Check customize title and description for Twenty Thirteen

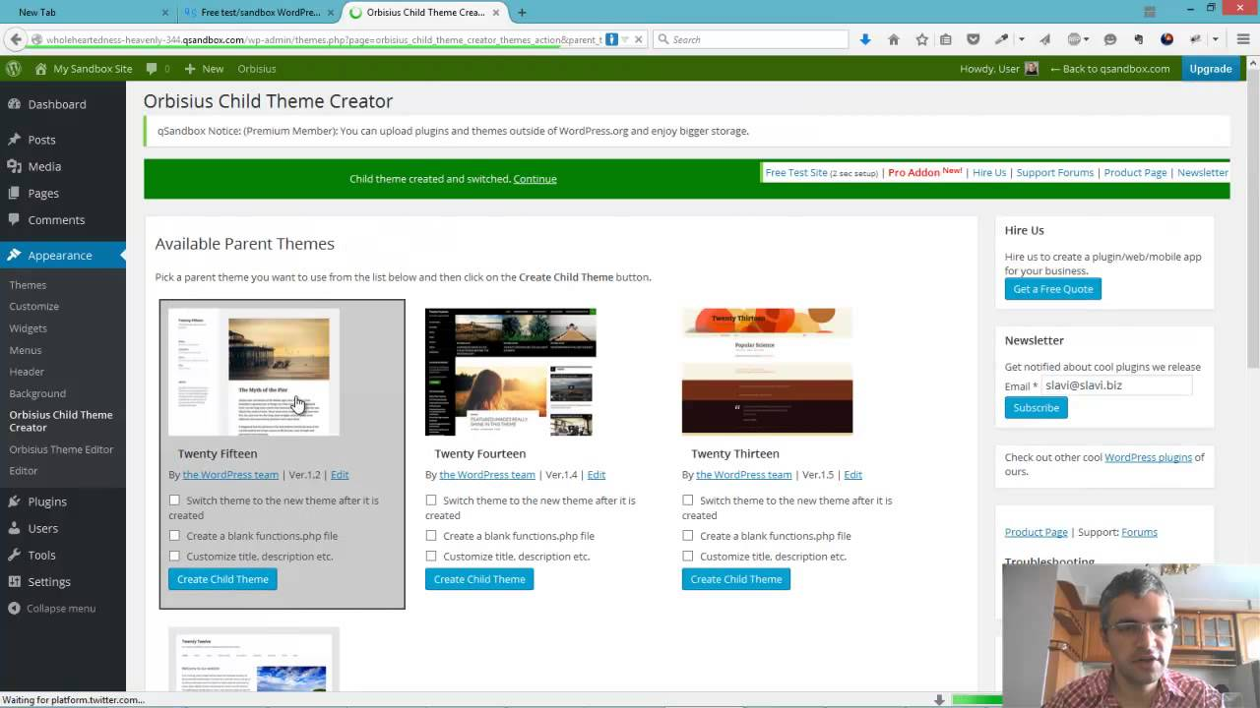tap(688, 557)
